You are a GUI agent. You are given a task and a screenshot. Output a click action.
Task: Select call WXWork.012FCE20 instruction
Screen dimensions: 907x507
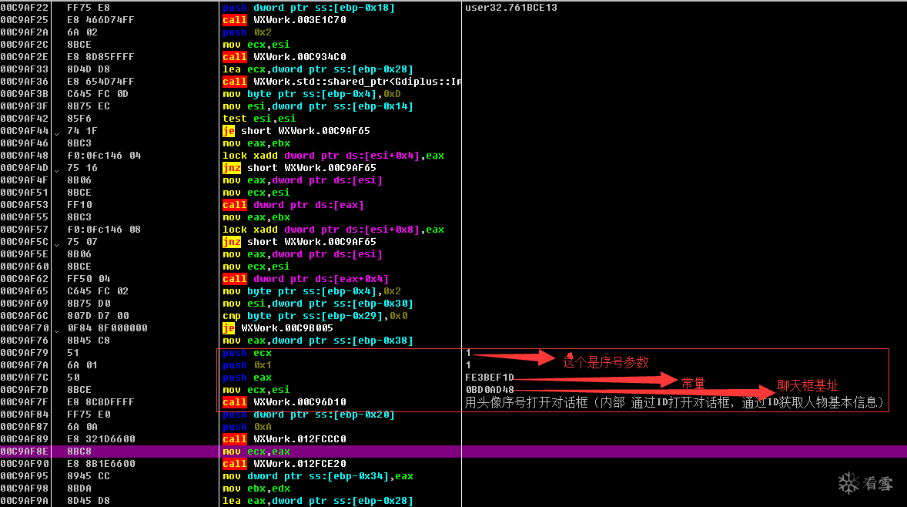(285, 464)
